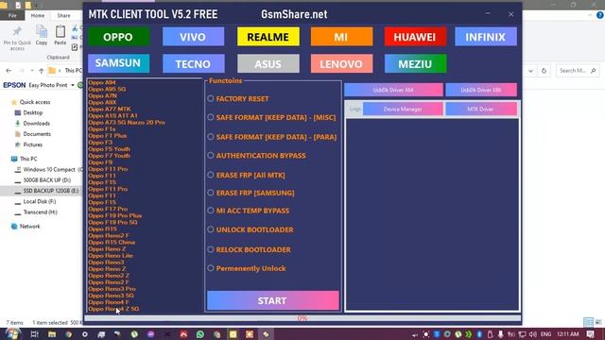Open Easy Photo Print dropdown arrow
This screenshot has height=340, width=605.
[73, 85]
